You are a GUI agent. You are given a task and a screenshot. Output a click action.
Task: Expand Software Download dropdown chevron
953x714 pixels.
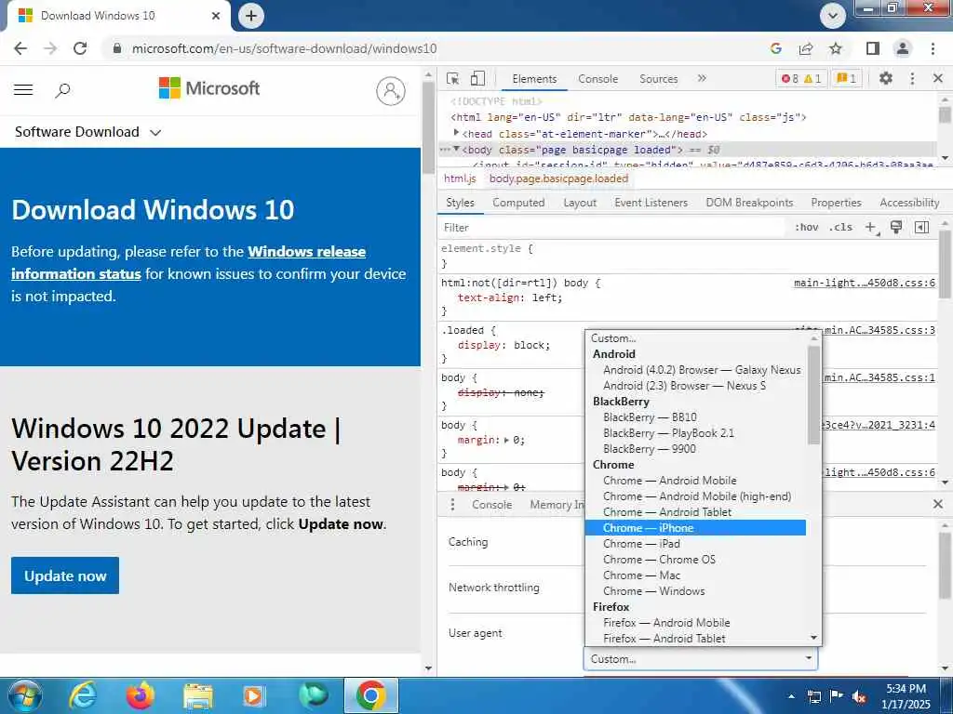(x=155, y=132)
